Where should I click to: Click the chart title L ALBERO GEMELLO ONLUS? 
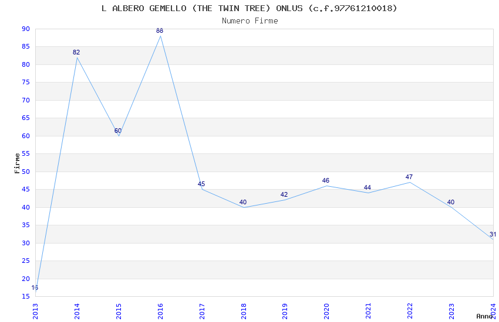pyautogui.click(x=249, y=8)
